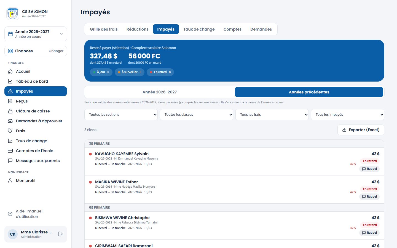Click the Tableau de bord chart icon
Viewport: 397px width, 248px height.
pos(10,81)
